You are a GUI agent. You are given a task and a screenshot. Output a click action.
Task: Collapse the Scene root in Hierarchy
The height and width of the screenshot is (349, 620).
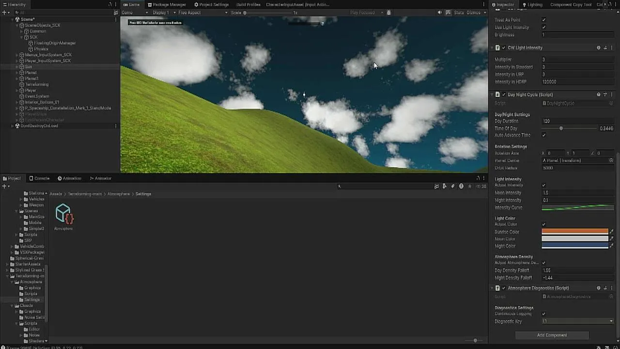coord(13,19)
